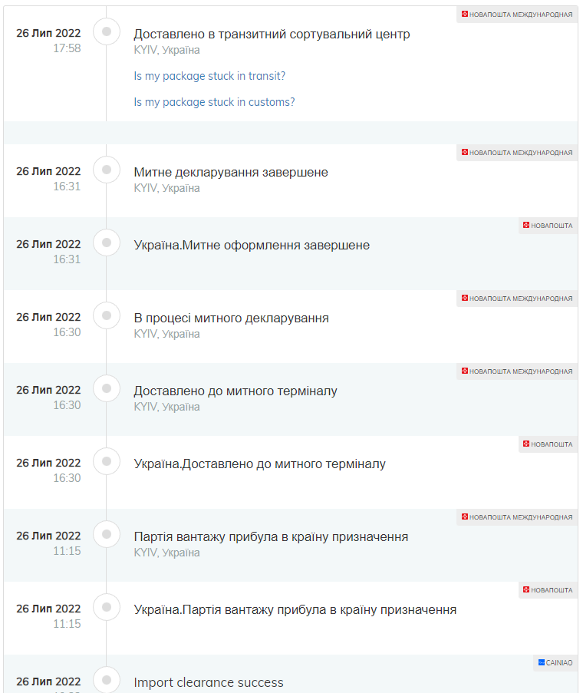This screenshot has width=583, height=693.
Task: Open 'Is my package stuck in customs?' link
Action: [214, 102]
